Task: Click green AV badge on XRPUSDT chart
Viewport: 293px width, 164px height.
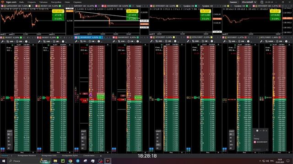Action: pyautogui.click(x=132, y=15)
